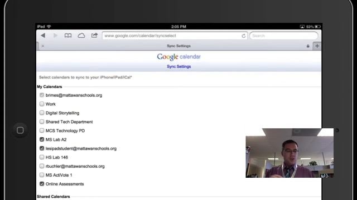Check the HS Lab 146 calendar
357x200 pixels.
click(42, 157)
